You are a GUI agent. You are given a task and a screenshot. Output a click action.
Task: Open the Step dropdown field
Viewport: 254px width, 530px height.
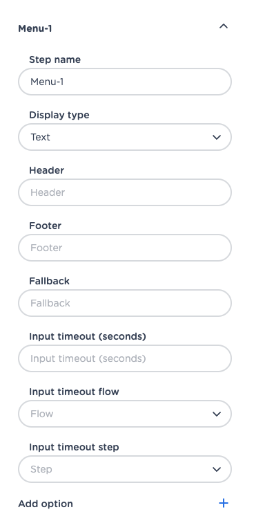coord(125,469)
